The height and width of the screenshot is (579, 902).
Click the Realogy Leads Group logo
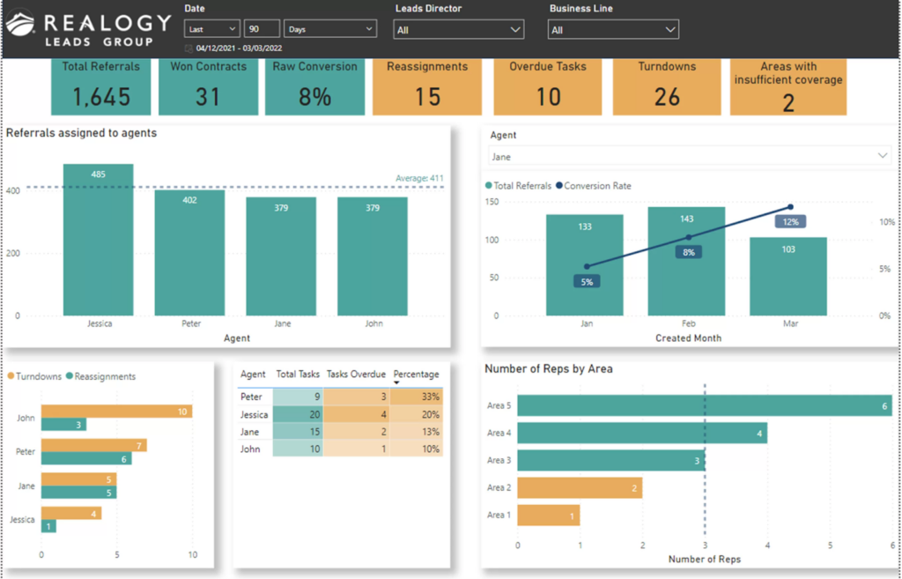[85, 26]
